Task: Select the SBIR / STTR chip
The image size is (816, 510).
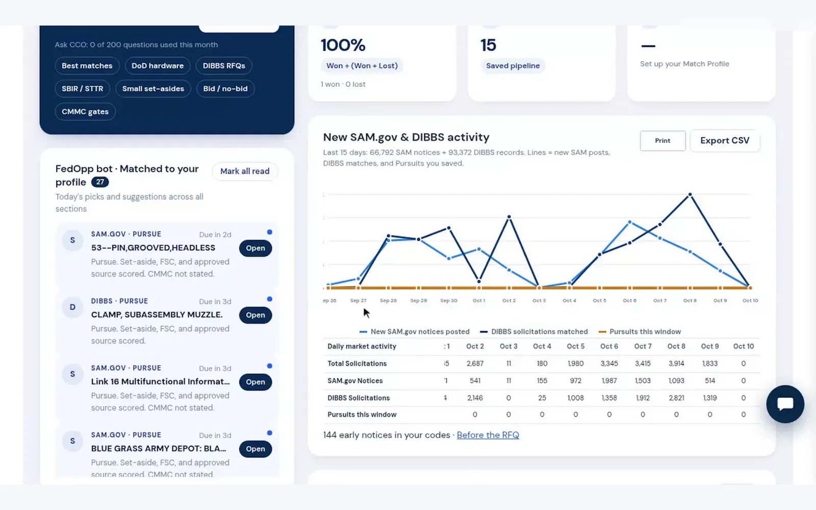Action: click(x=83, y=89)
